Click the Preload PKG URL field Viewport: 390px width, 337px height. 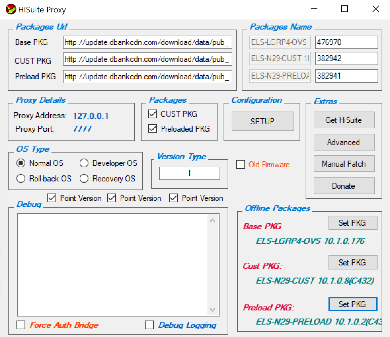coord(148,77)
